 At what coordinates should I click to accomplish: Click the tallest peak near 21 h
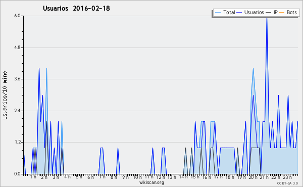tap(267, 18)
